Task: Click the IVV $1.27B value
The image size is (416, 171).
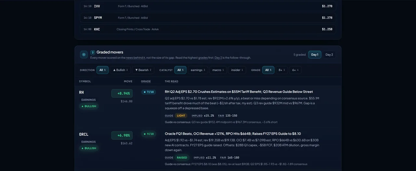Action: click(x=327, y=6)
